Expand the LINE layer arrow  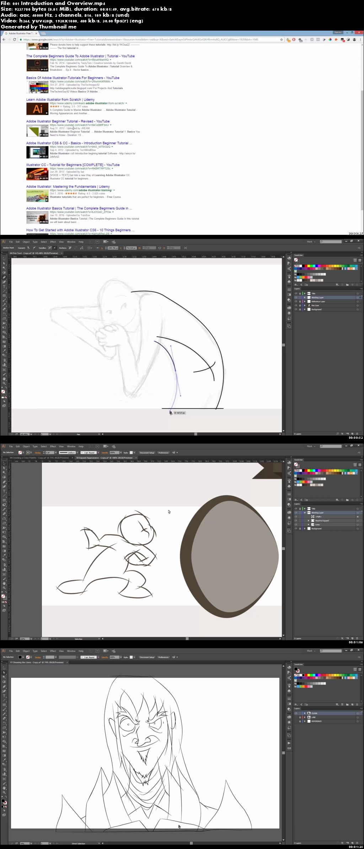pyautogui.click(x=305, y=717)
